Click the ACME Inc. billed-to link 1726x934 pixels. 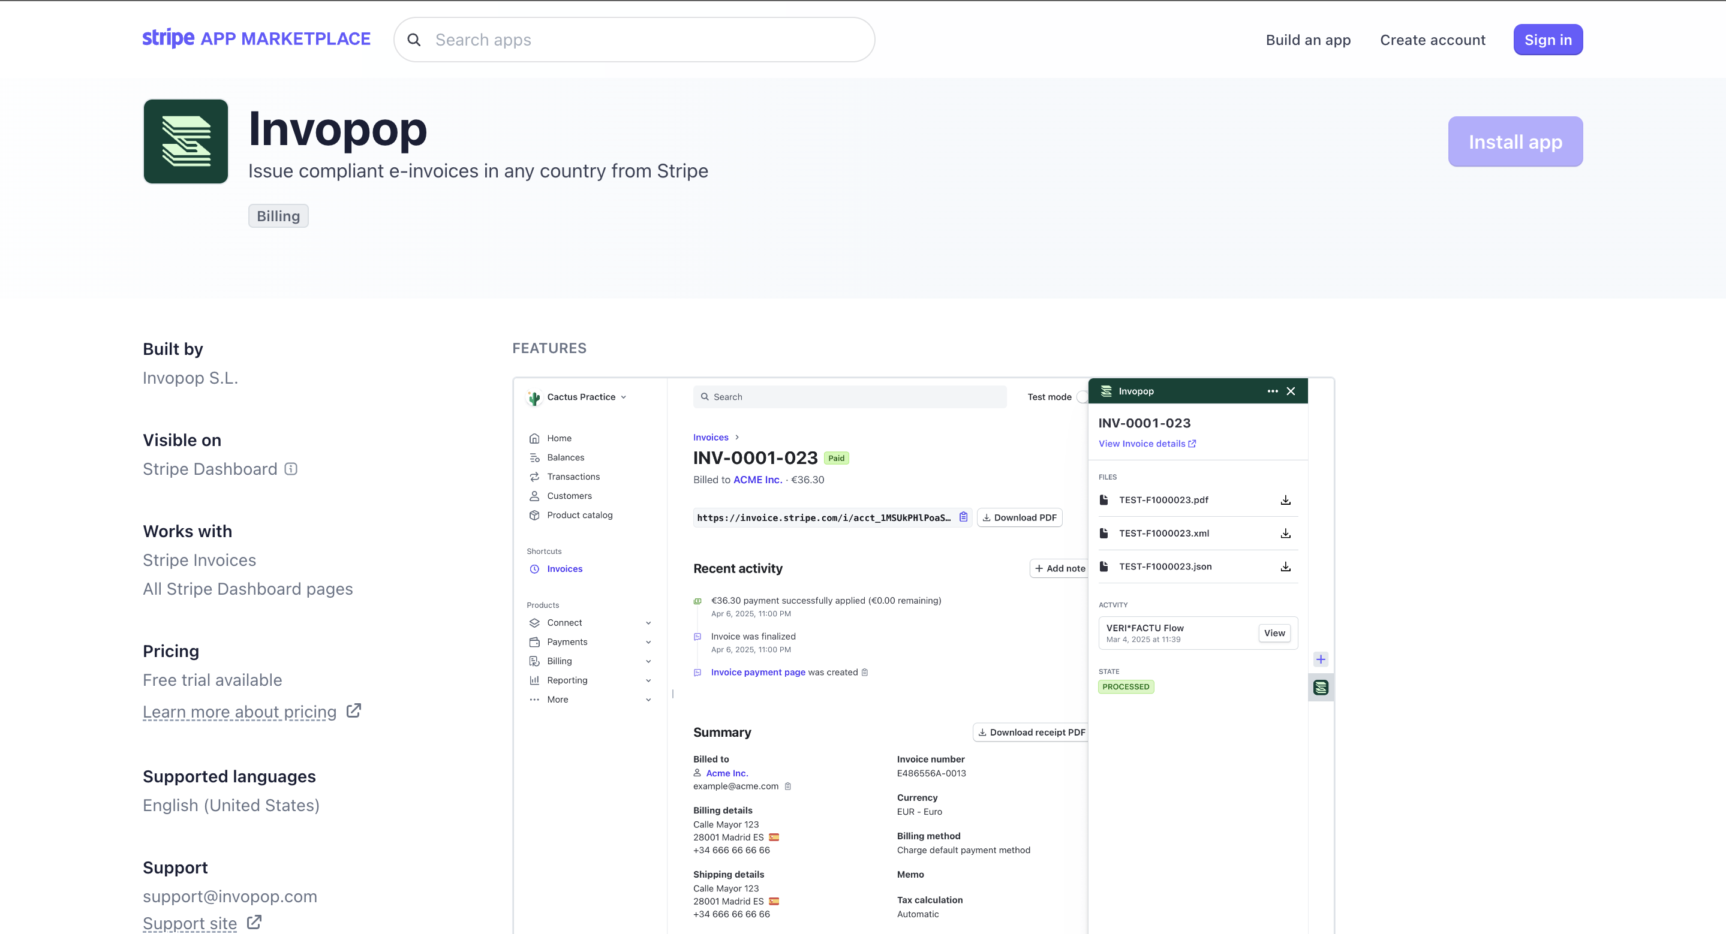tap(757, 480)
